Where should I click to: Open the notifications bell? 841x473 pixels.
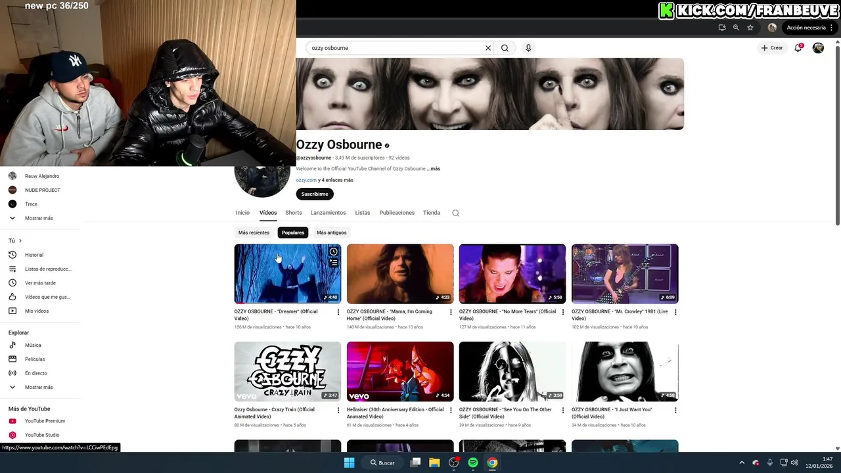coord(798,47)
